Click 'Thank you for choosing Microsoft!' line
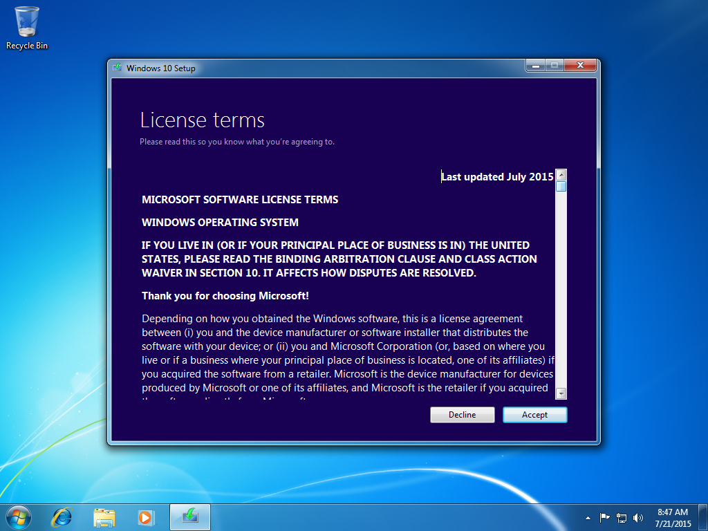This screenshot has height=531, width=708. [x=225, y=296]
